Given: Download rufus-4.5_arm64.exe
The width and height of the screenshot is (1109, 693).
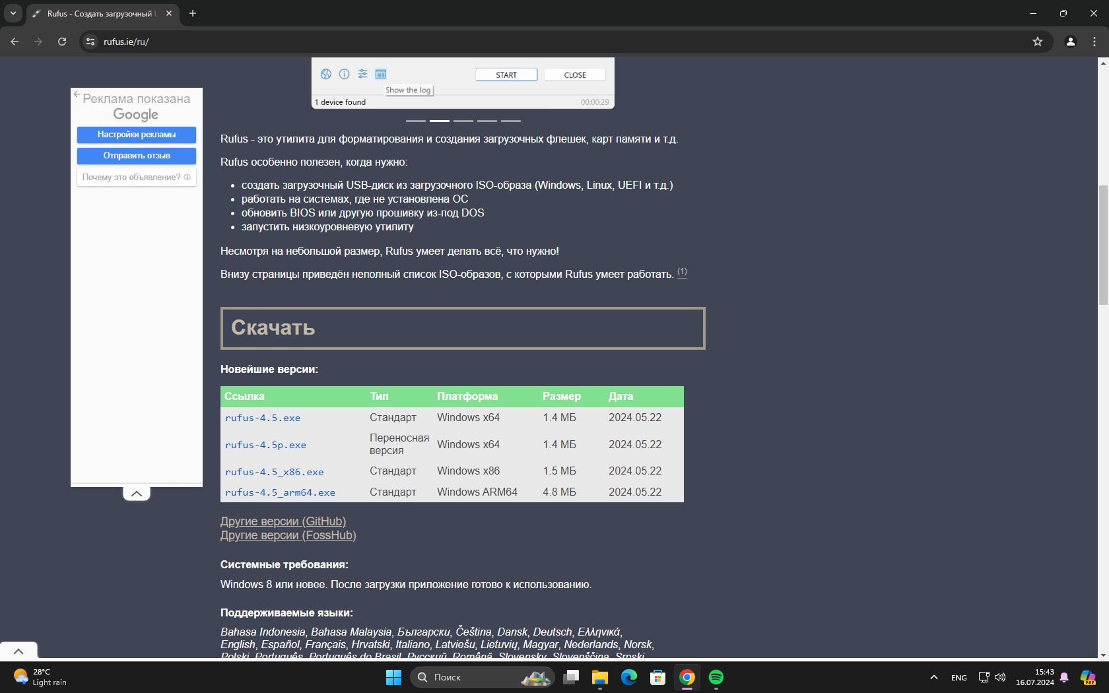Looking at the screenshot, I should click(280, 492).
